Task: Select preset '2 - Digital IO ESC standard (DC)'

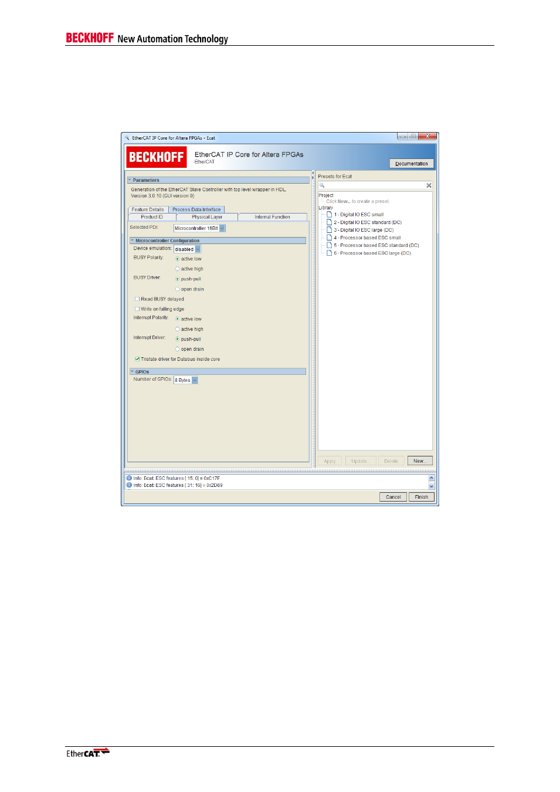Action: (368, 222)
